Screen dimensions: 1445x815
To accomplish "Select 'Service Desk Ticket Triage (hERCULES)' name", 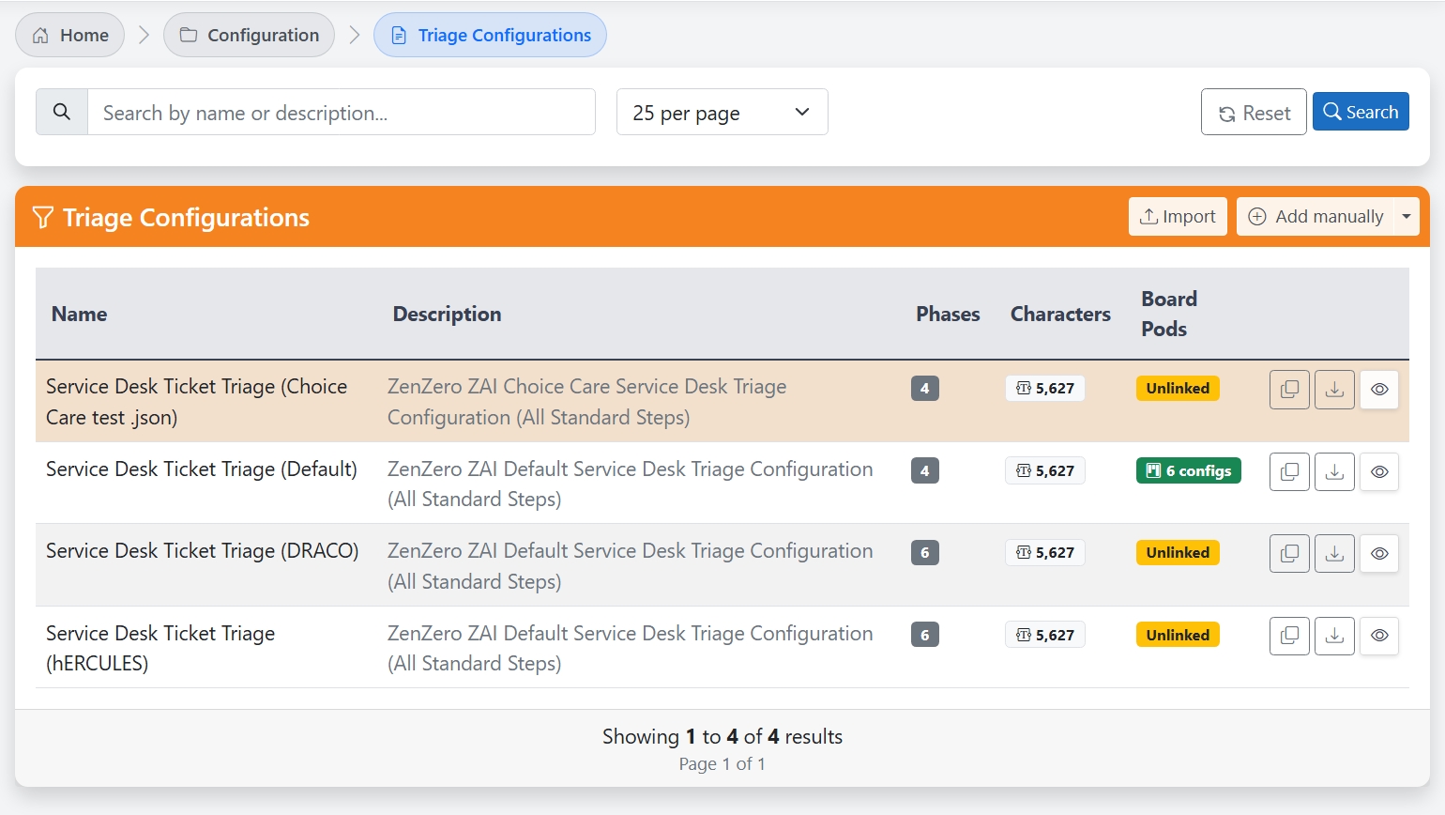I will pyautogui.click(x=160, y=648).
